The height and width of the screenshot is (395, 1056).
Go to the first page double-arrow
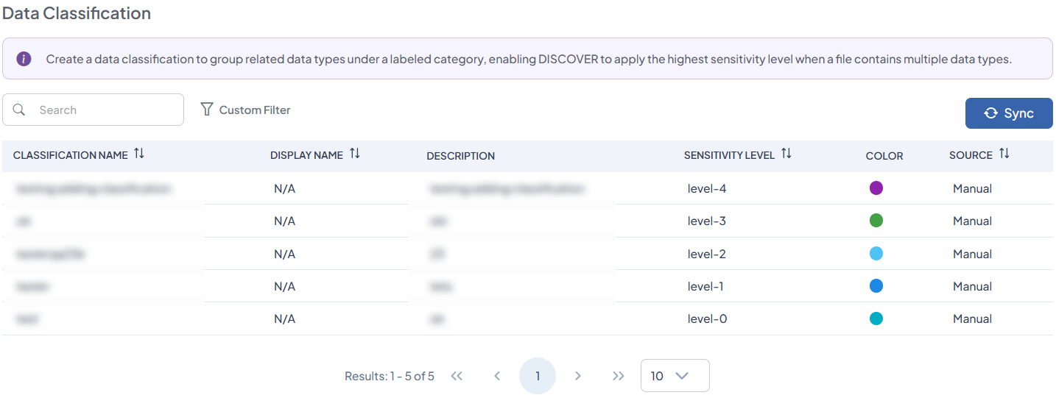click(x=457, y=376)
